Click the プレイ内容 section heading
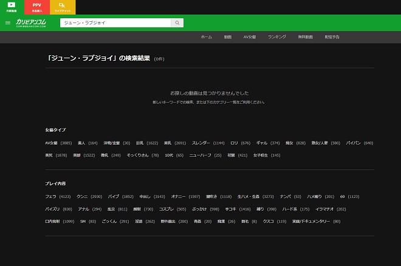 click(55, 184)
